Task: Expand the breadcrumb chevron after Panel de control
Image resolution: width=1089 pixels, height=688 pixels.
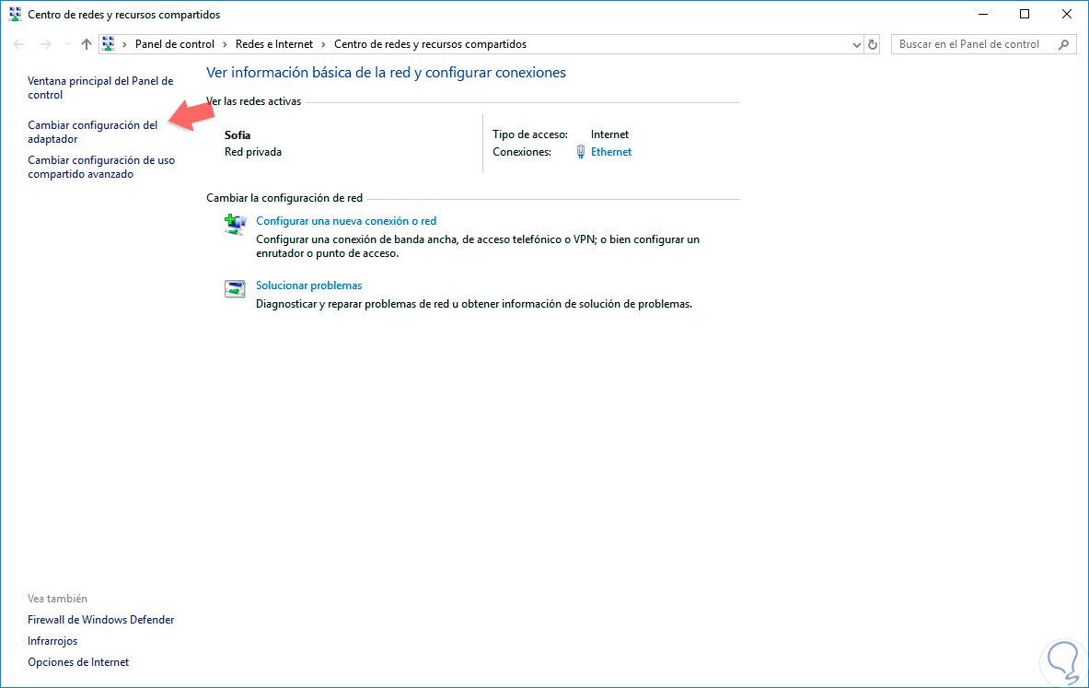Action: pos(225,43)
